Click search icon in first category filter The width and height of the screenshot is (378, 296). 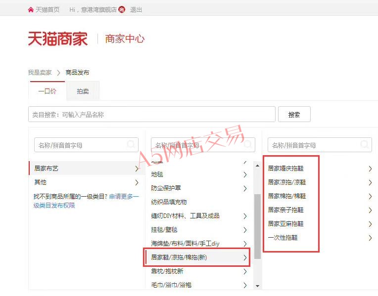click(x=131, y=144)
